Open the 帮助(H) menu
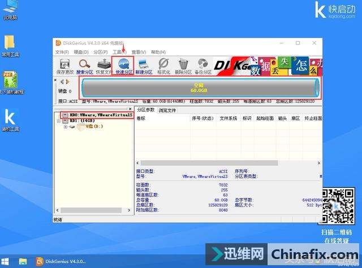This screenshot has height=268, width=362. click(x=158, y=52)
